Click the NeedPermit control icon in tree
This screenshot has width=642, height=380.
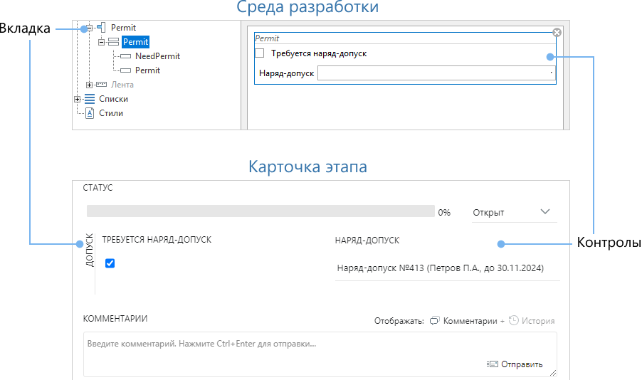click(x=126, y=56)
